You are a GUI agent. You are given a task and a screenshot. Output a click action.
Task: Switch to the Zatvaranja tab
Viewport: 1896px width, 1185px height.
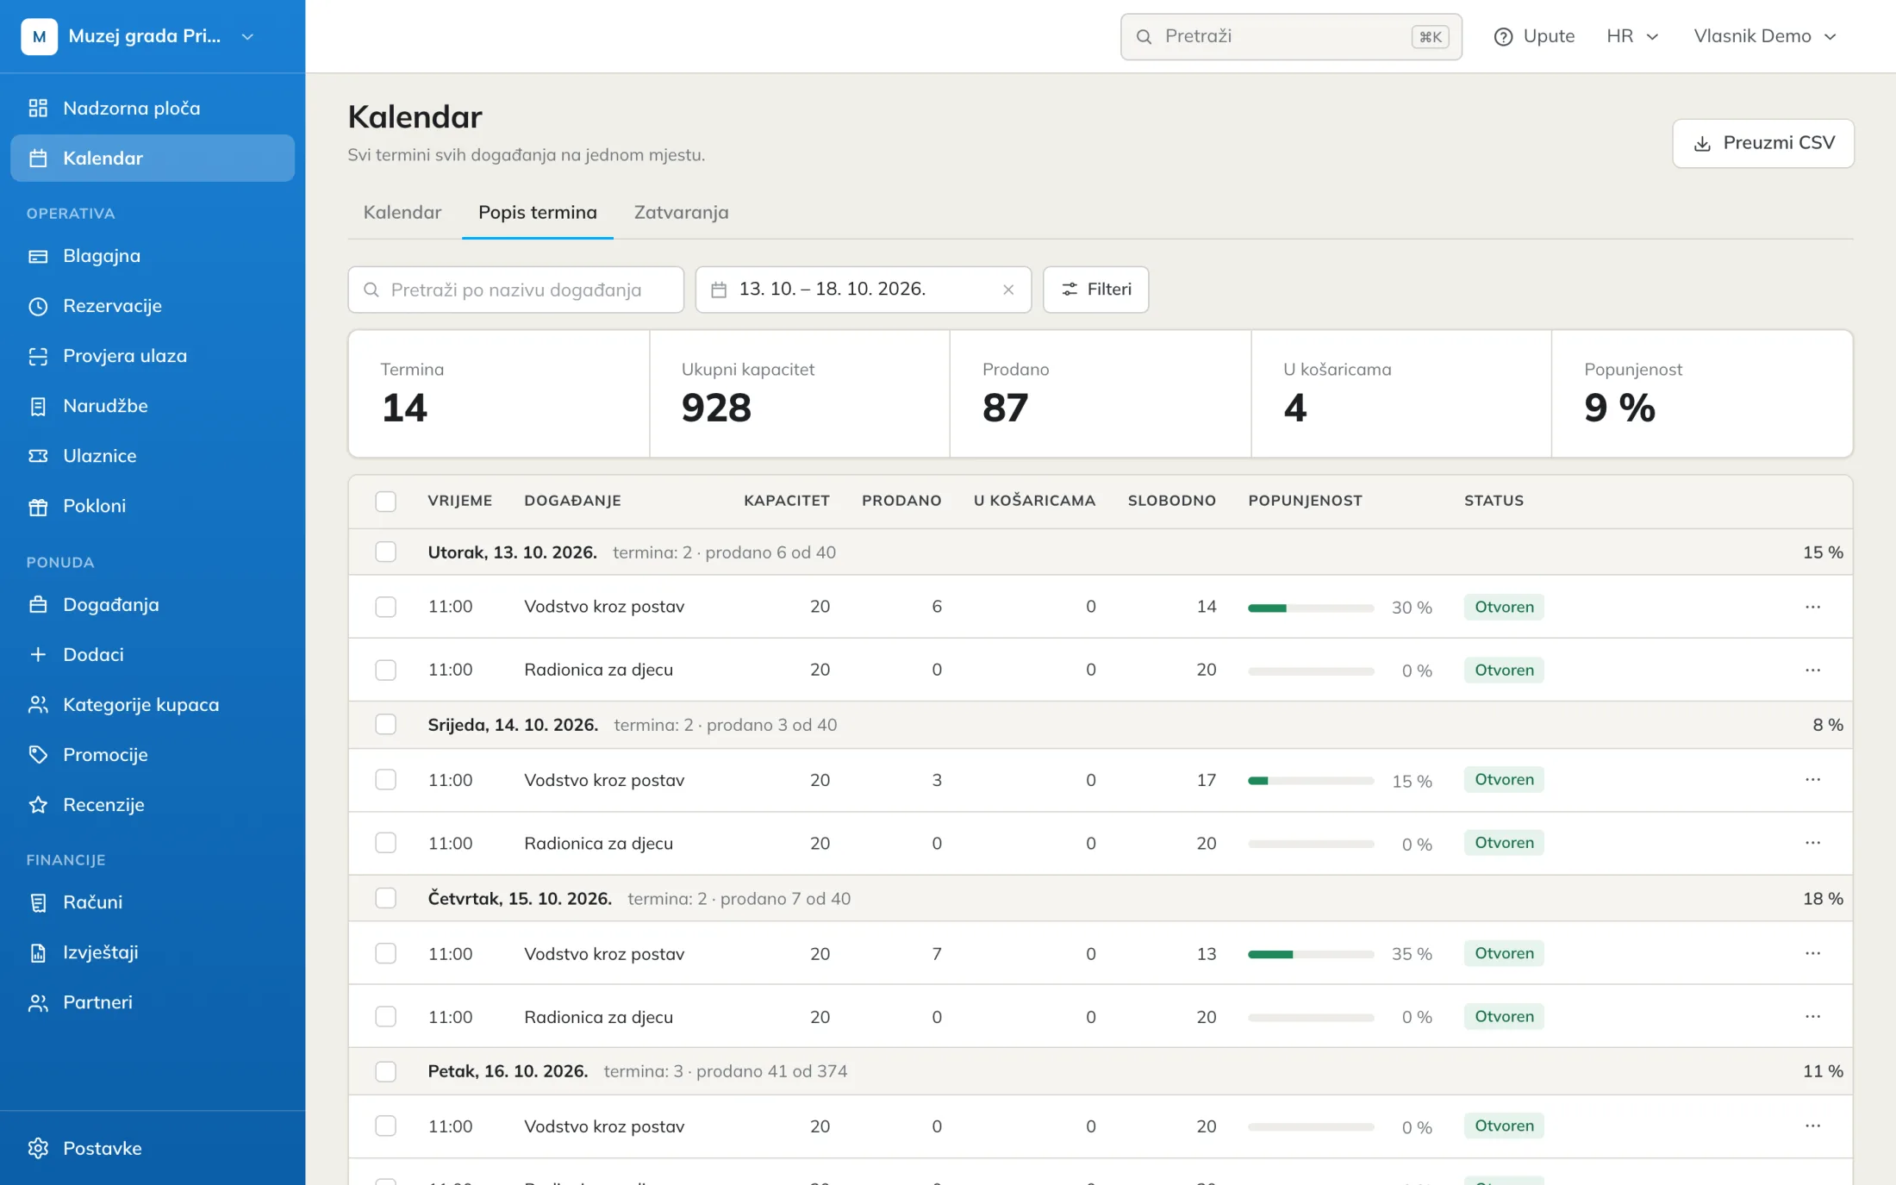[x=681, y=213]
